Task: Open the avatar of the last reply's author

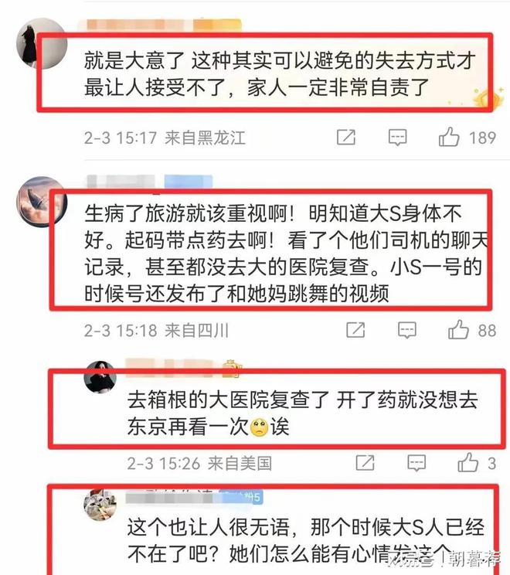Action: pyautogui.click(x=100, y=505)
